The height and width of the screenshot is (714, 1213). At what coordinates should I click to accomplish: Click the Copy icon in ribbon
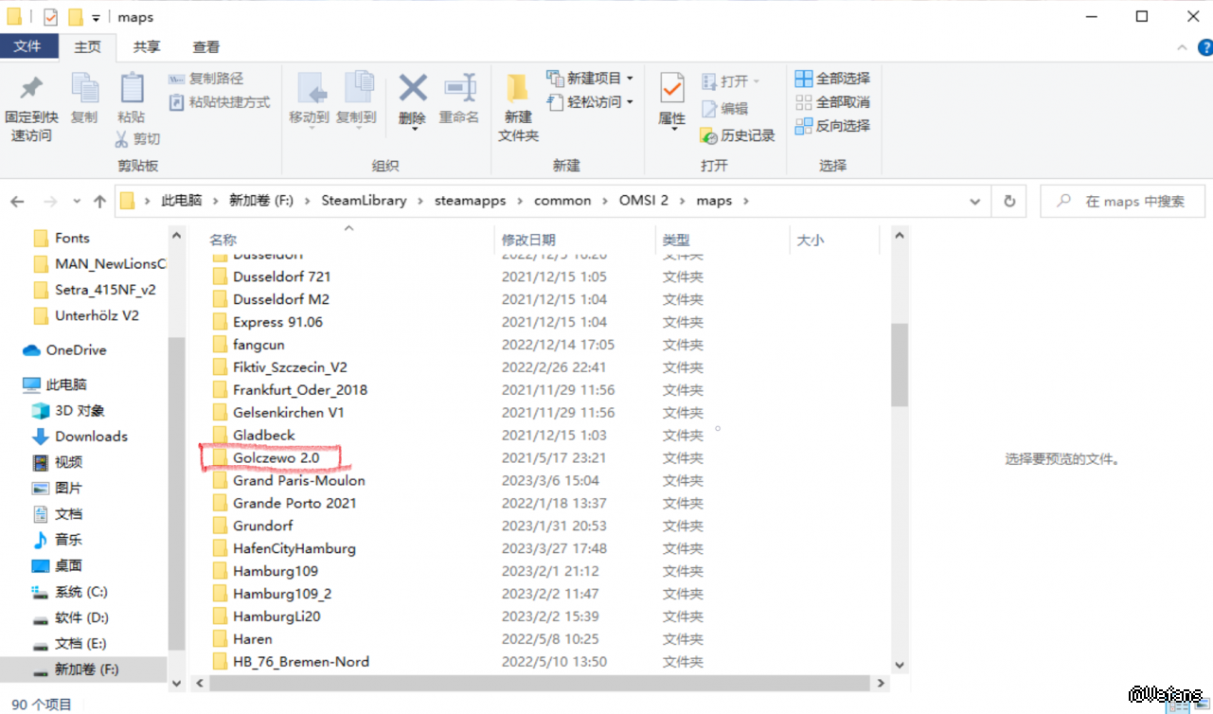pyautogui.click(x=84, y=88)
